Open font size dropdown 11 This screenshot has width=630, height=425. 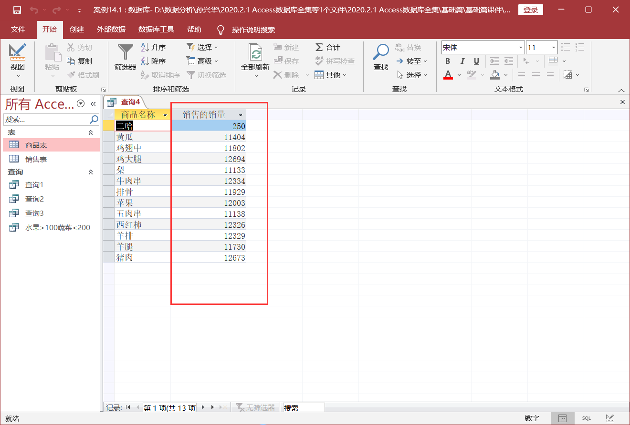pos(554,48)
